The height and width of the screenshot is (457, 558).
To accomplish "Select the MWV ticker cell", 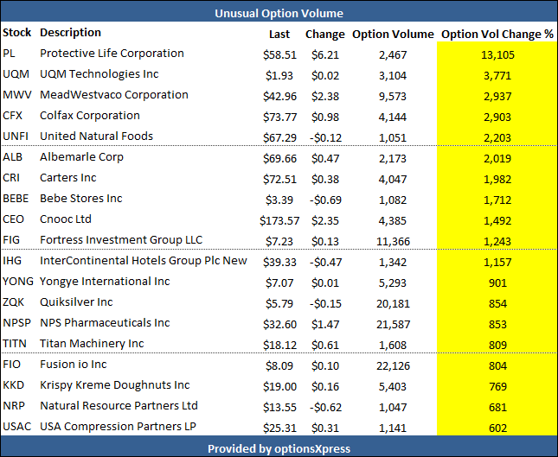I will pos(17,95).
